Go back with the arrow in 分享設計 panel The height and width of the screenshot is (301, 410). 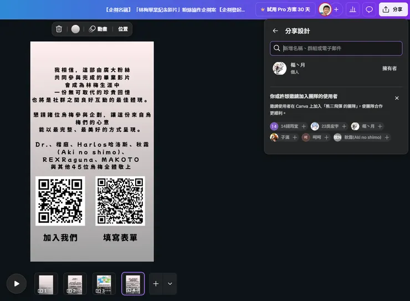(275, 31)
